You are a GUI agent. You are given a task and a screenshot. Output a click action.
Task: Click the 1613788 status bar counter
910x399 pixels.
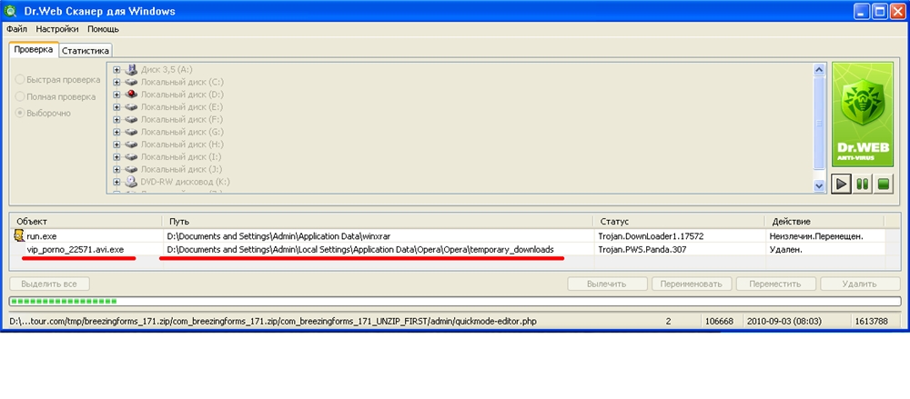(873, 321)
